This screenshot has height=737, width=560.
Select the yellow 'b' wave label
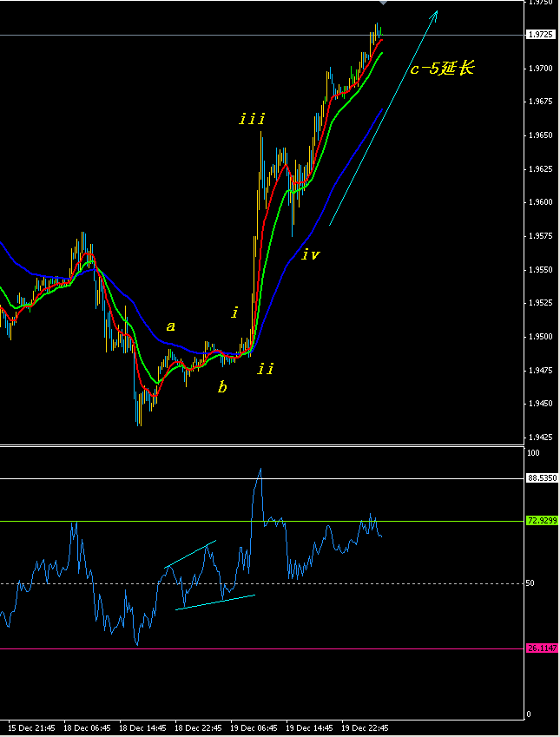click(222, 387)
